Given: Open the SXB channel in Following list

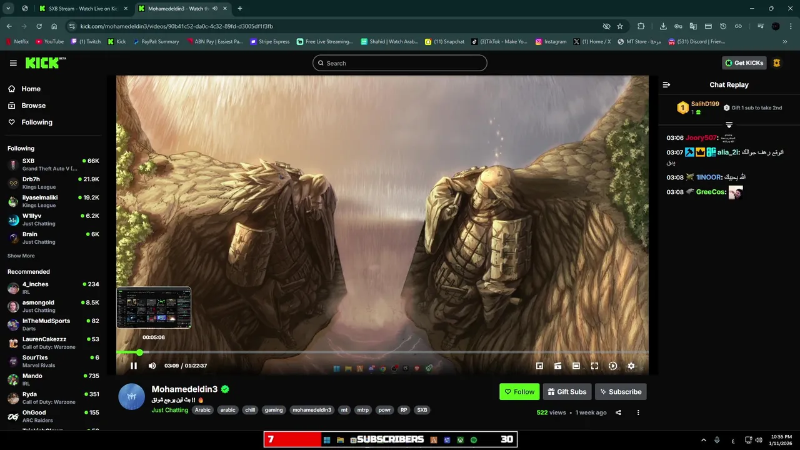Looking at the screenshot, I should (x=52, y=164).
